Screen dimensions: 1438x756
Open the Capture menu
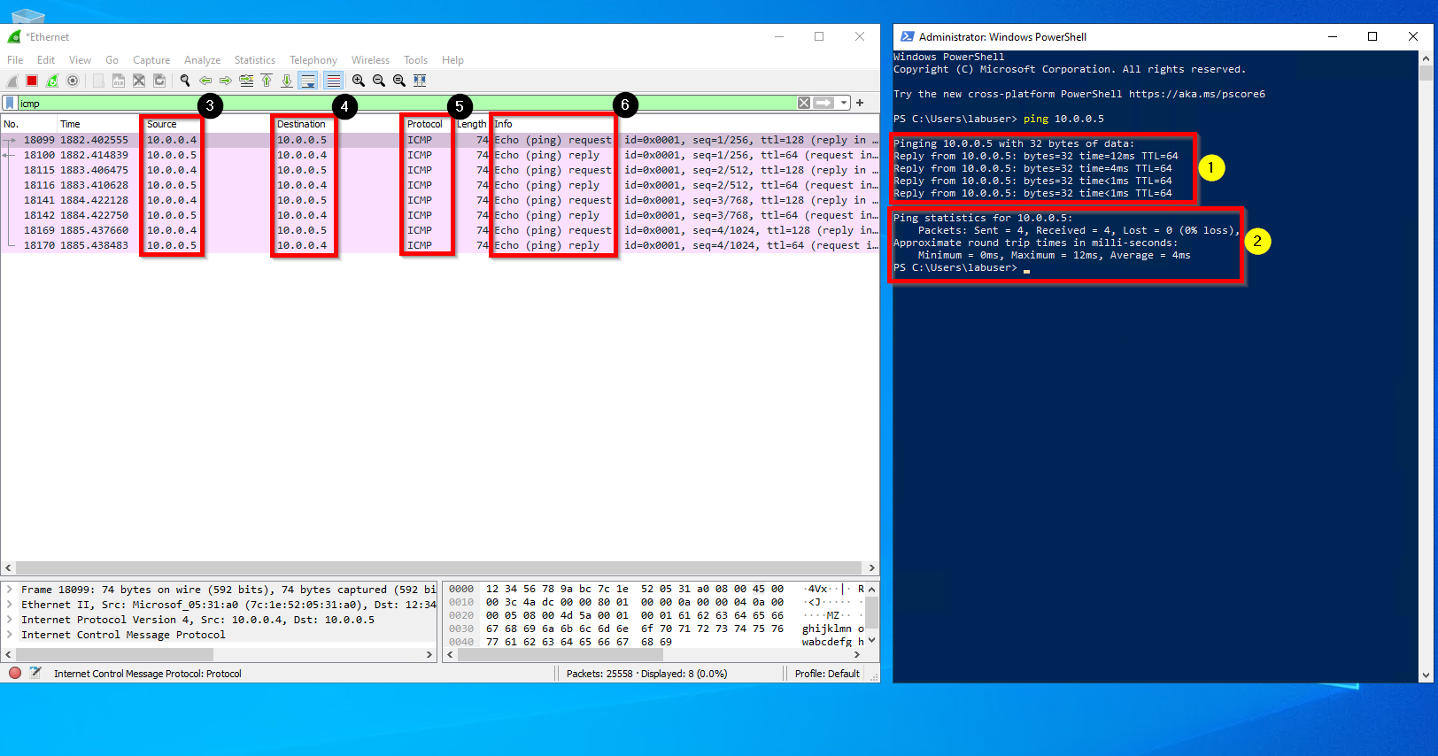click(151, 60)
